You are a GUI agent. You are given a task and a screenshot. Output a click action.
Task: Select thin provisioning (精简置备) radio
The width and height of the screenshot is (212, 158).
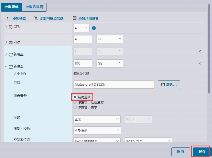[x=75, y=97]
